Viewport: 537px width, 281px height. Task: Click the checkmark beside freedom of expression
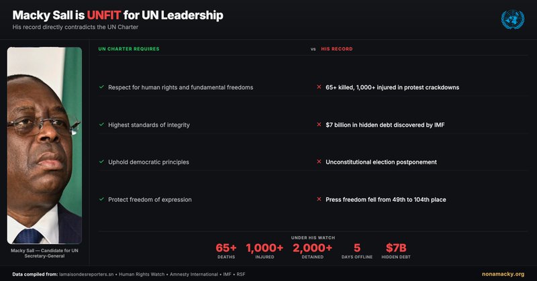(x=101, y=199)
